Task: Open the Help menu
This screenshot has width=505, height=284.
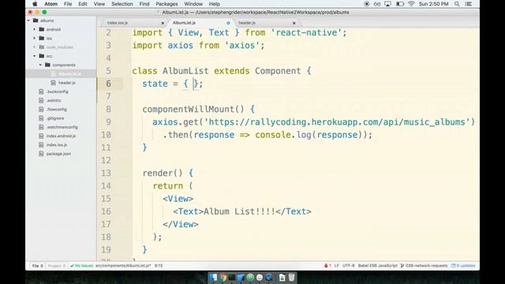Action: [214, 4]
